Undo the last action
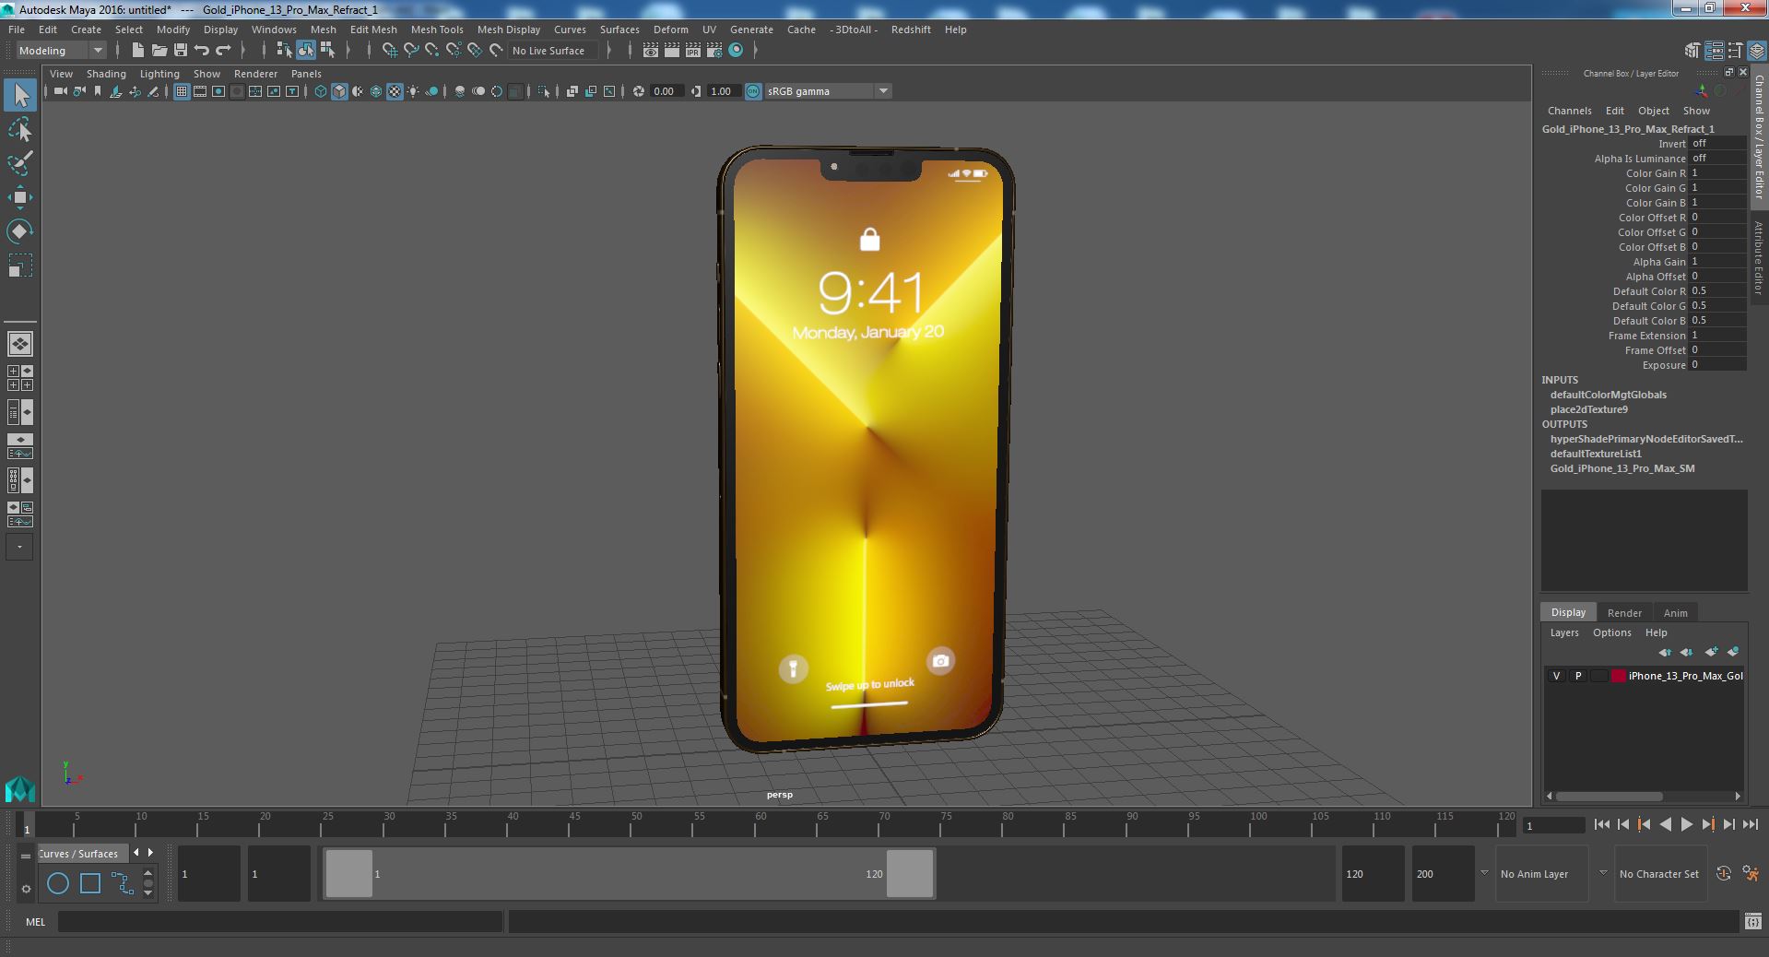The width and height of the screenshot is (1769, 957). [x=202, y=51]
